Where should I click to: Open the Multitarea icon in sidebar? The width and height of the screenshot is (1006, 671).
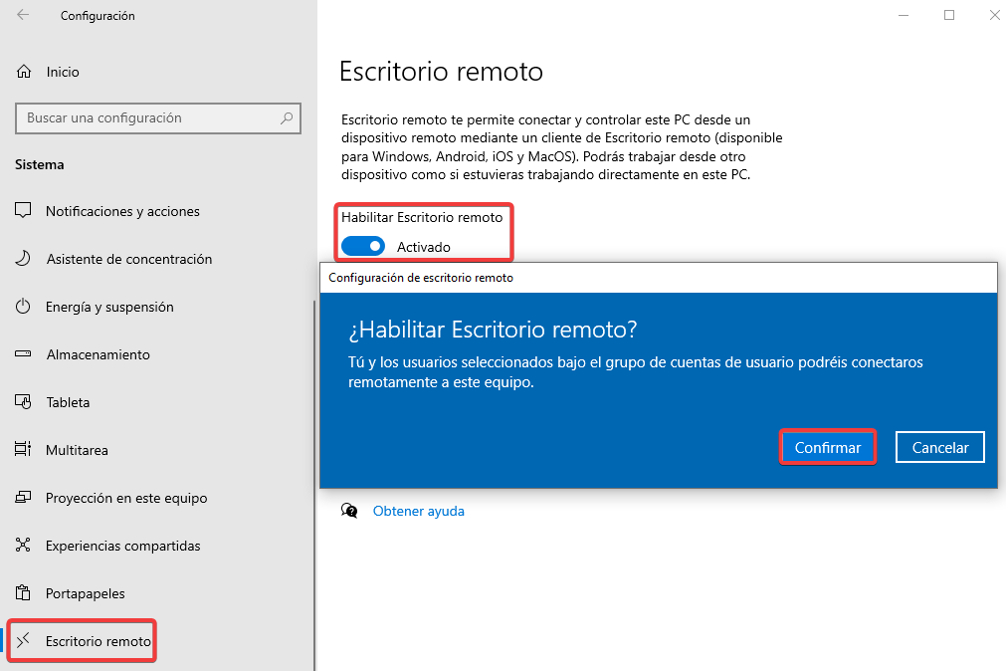pos(24,450)
